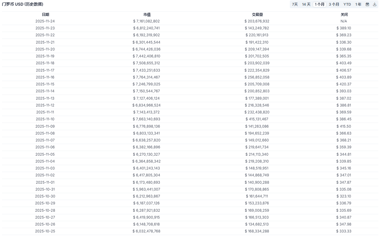379x237 pixels.
Task: Click the 日期 column header
Action: pyautogui.click(x=45, y=15)
